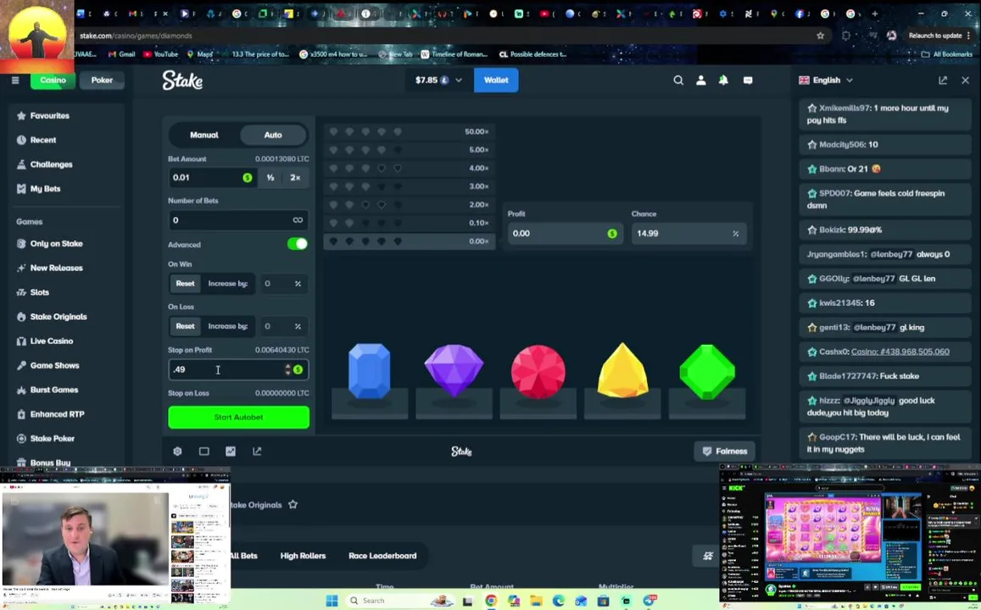Switch to Manual betting mode
Screen dimensions: 981x610
[204, 135]
